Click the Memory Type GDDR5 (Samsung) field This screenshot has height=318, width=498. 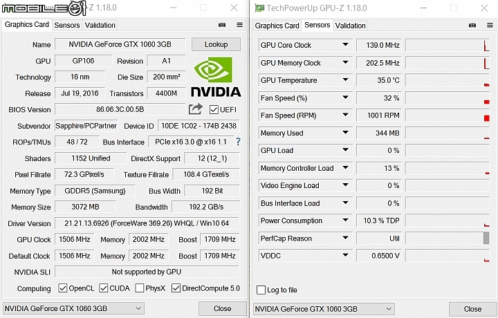tap(95, 191)
